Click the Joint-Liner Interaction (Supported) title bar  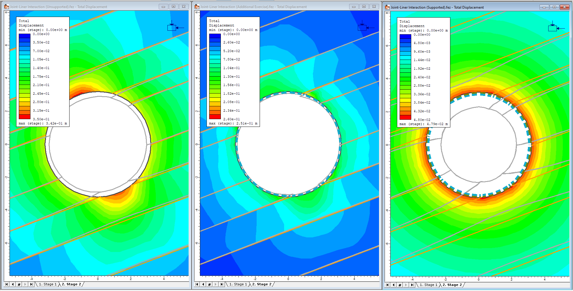[x=448, y=7]
